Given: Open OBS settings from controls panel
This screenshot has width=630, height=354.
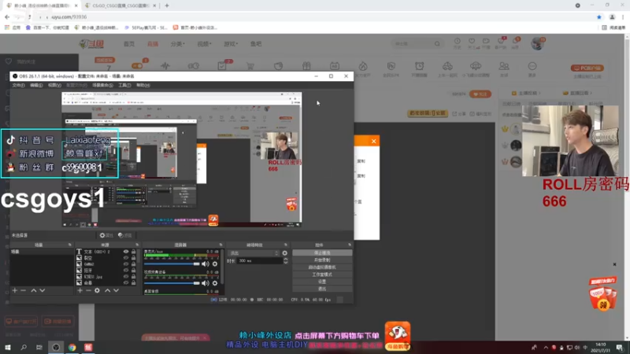Looking at the screenshot, I should coord(322,282).
